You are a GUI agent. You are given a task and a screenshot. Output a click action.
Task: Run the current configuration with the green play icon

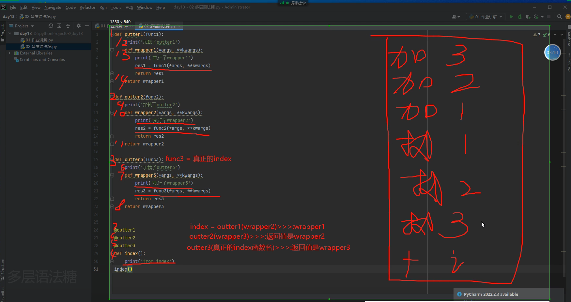tap(511, 17)
